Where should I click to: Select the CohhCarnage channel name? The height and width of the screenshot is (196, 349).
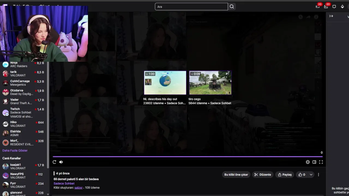pos(20,81)
